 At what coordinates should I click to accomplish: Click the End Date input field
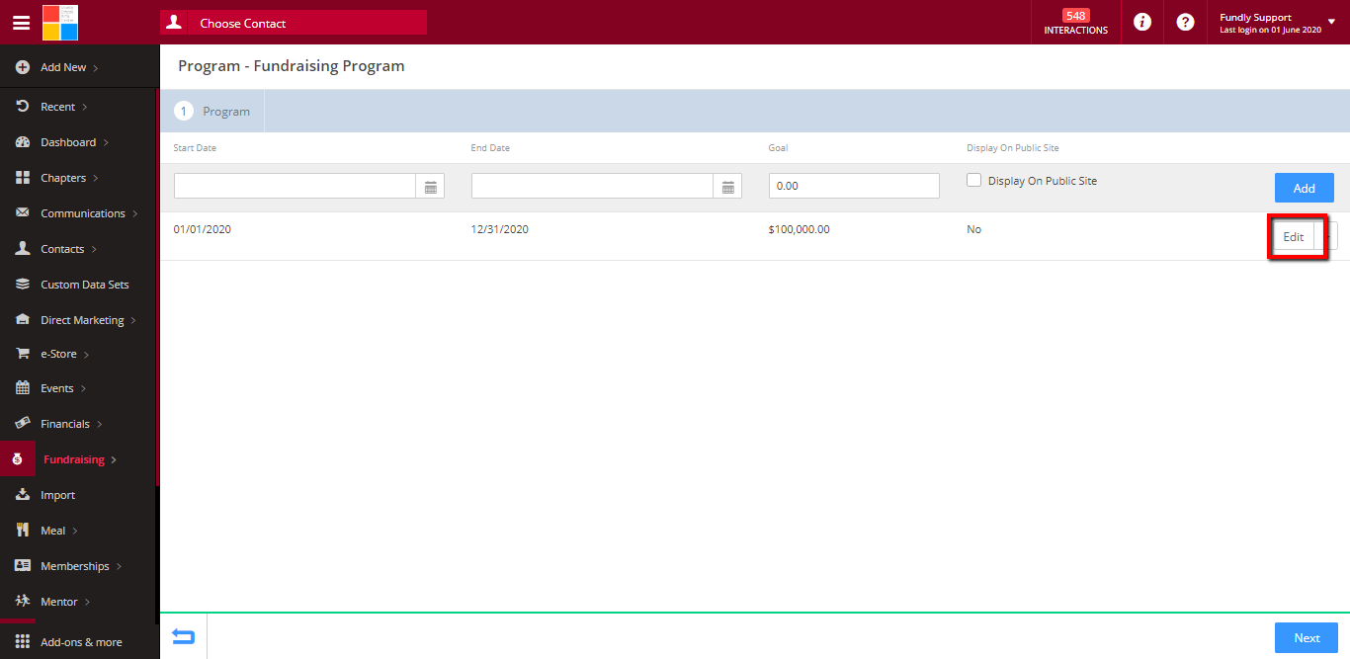point(593,187)
